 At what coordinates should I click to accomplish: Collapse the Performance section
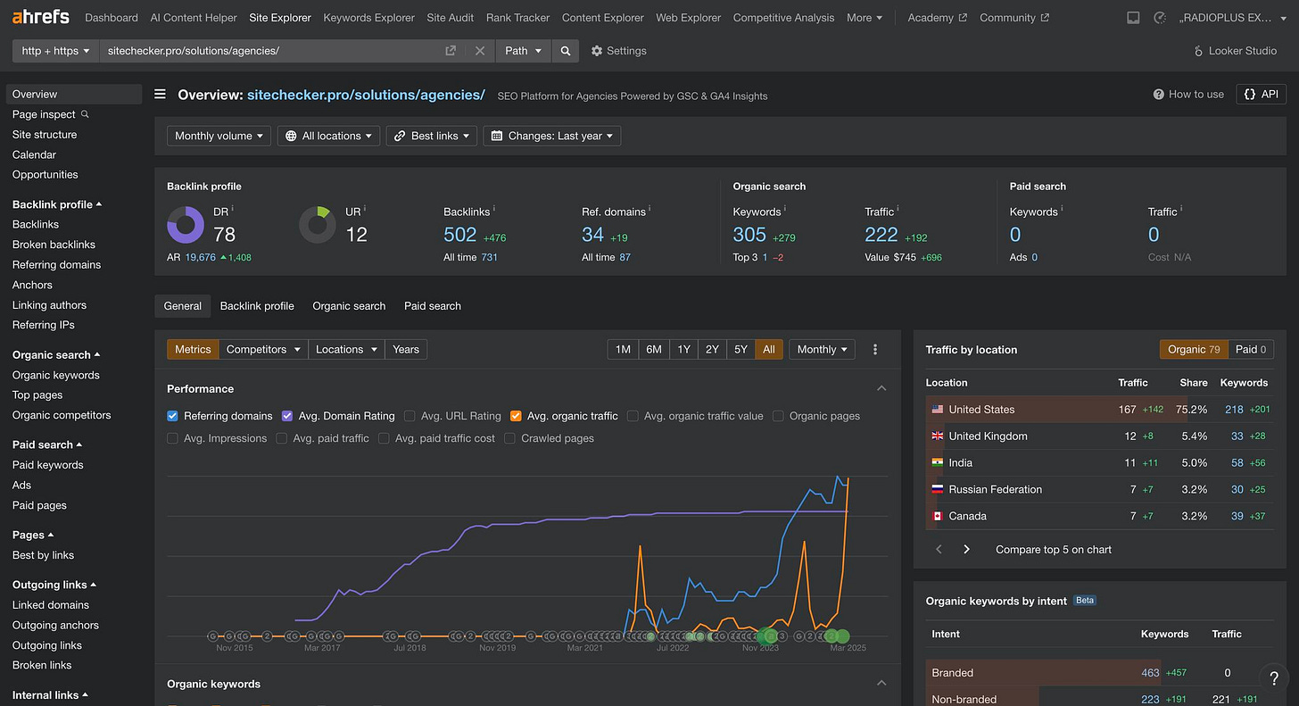(881, 388)
